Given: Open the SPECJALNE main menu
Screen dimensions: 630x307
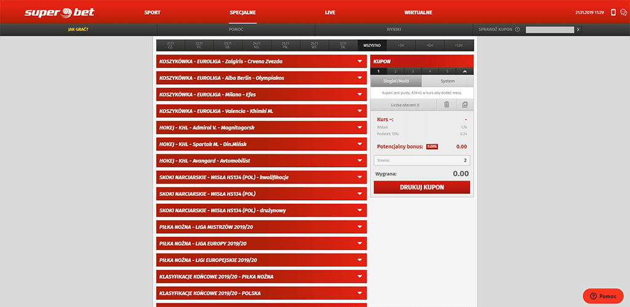Looking at the screenshot, I should 242,12.
